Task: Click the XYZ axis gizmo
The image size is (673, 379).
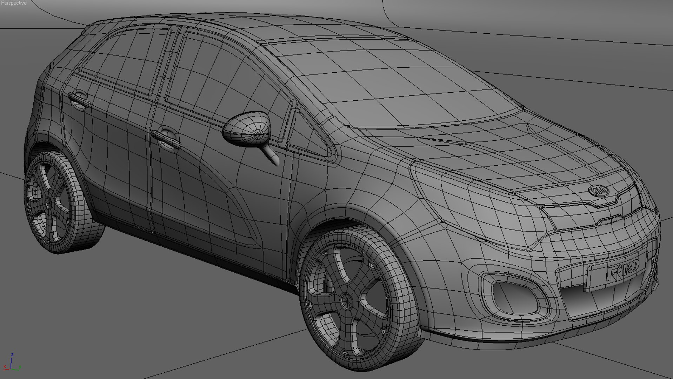Action: [12, 363]
